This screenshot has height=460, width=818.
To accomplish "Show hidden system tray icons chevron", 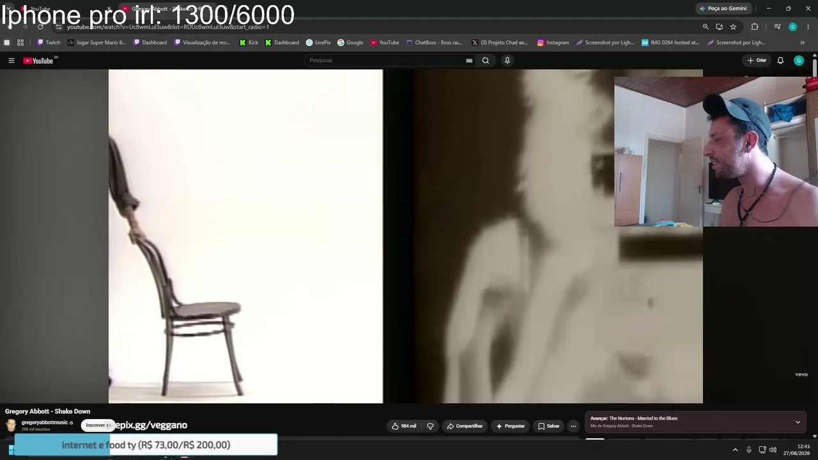I will coord(735,450).
